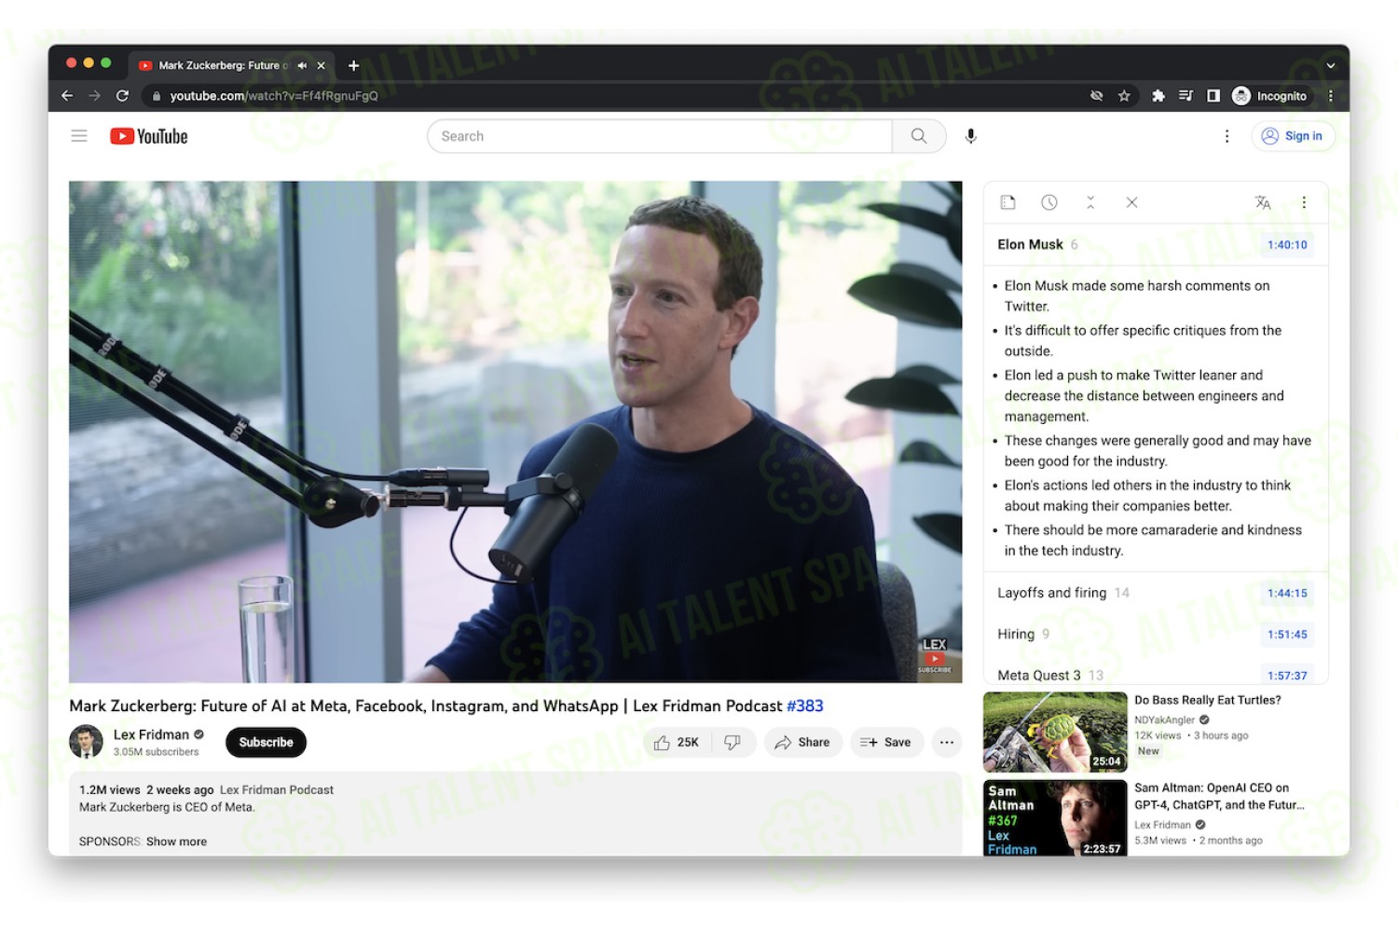Click the third-party cookies blocked eye icon
The width and height of the screenshot is (1398, 932).
pyautogui.click(x=1096, y=95)
